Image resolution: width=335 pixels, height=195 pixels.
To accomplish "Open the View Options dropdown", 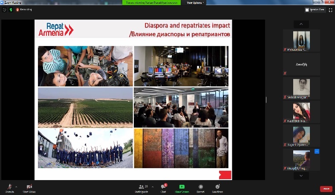I will tap(195, 3).
